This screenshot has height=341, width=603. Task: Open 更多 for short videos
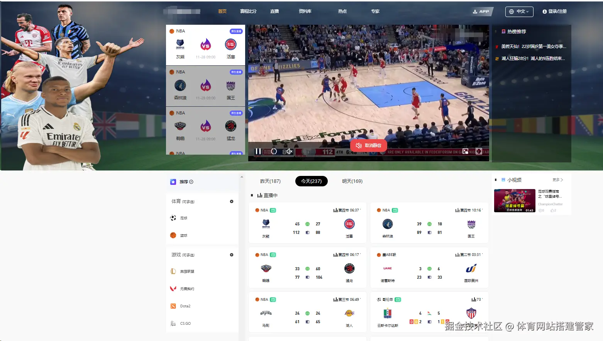(x=558, y=180)
